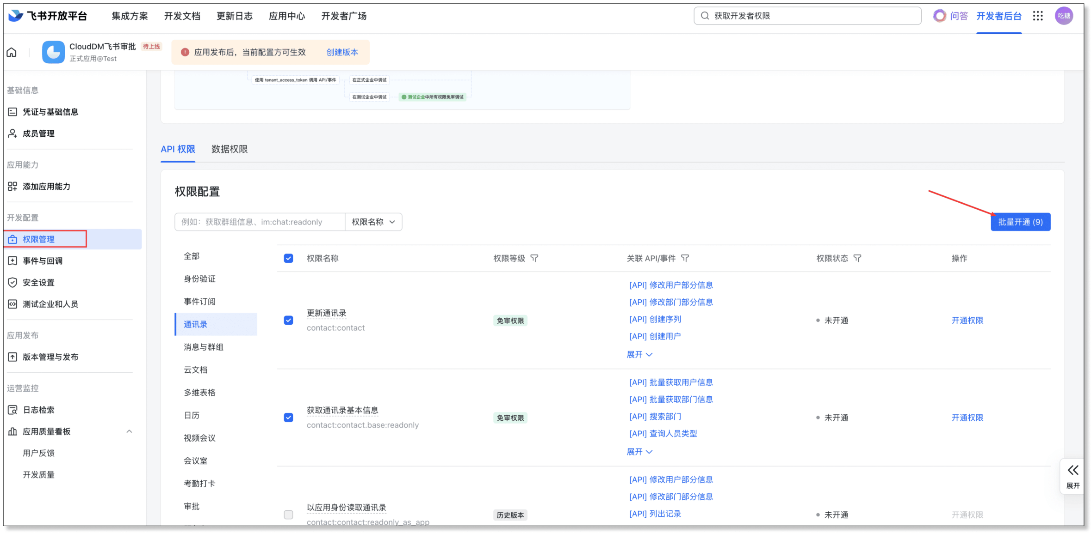
Task: Uncheck the 更新通讯录 permission checkbox
Action: click(x=288, y=320)
